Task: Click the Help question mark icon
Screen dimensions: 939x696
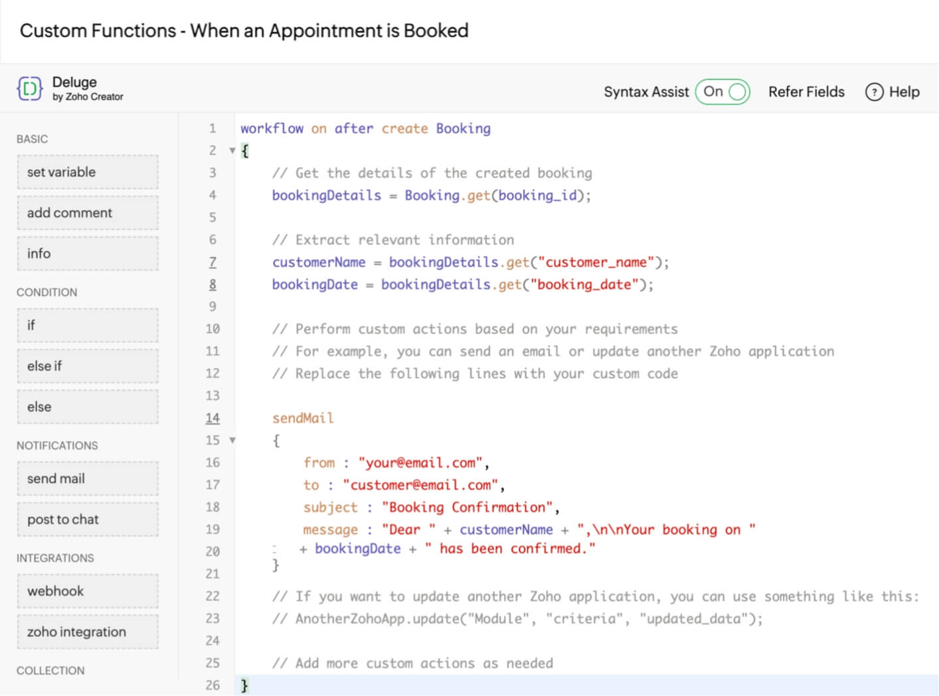Action: (x=874, y=92)
